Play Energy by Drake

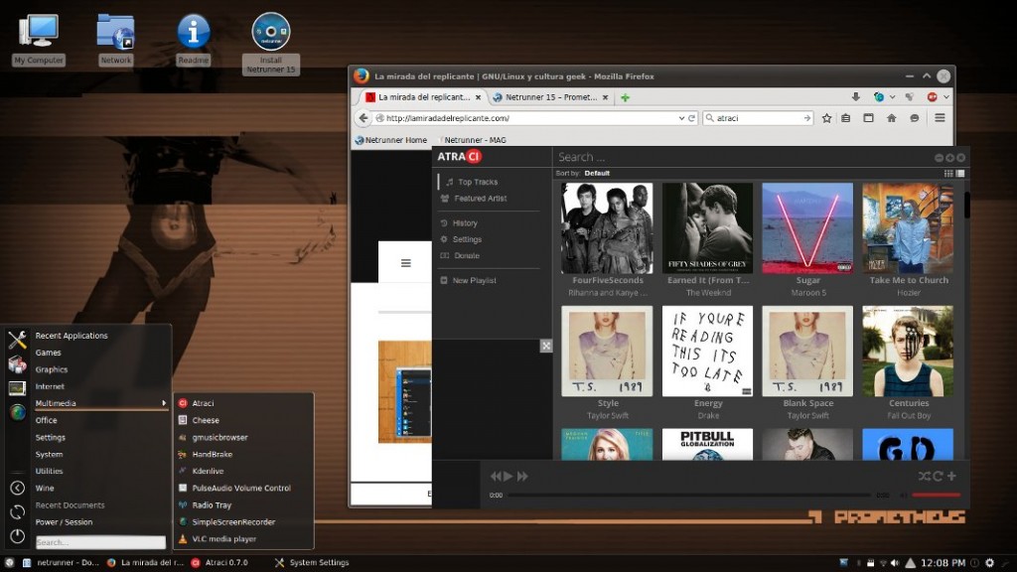[x=707, y=351]
